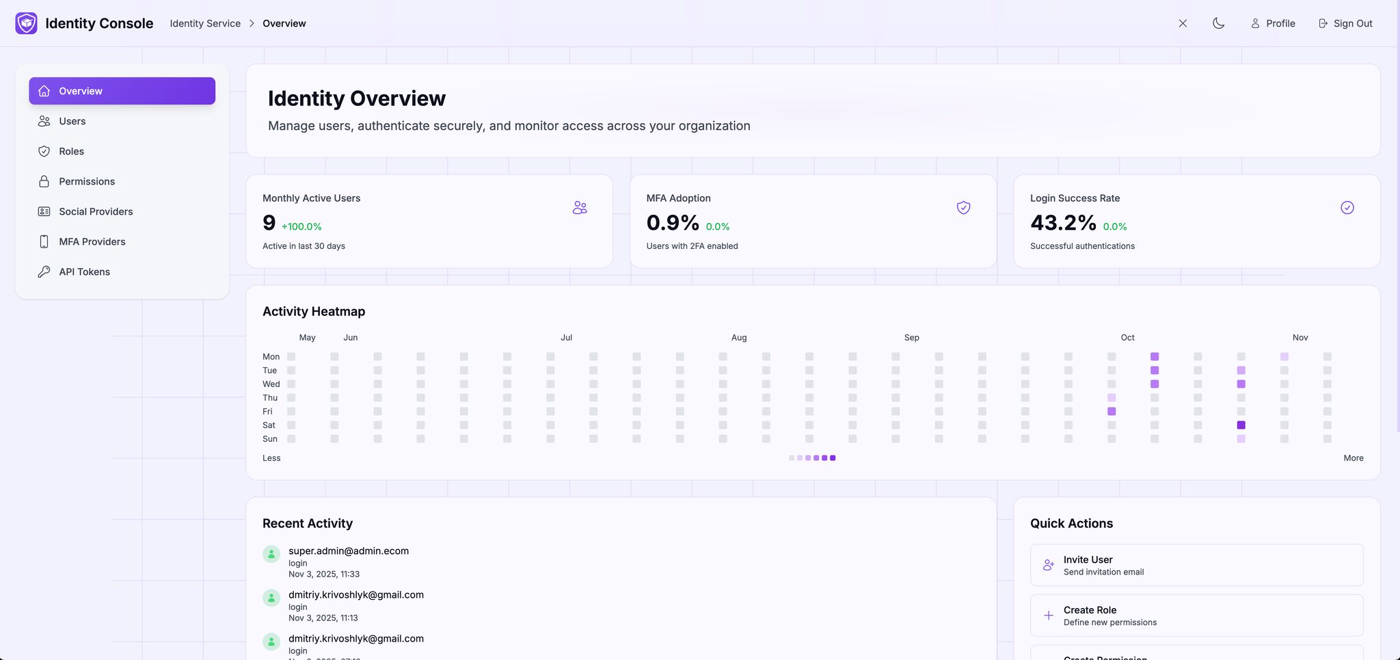Viewport: 1400px width, 660px height.
Task: Select the darkest square in the heatmap legend
Action: pyautogui.click(x=833, y=458)
